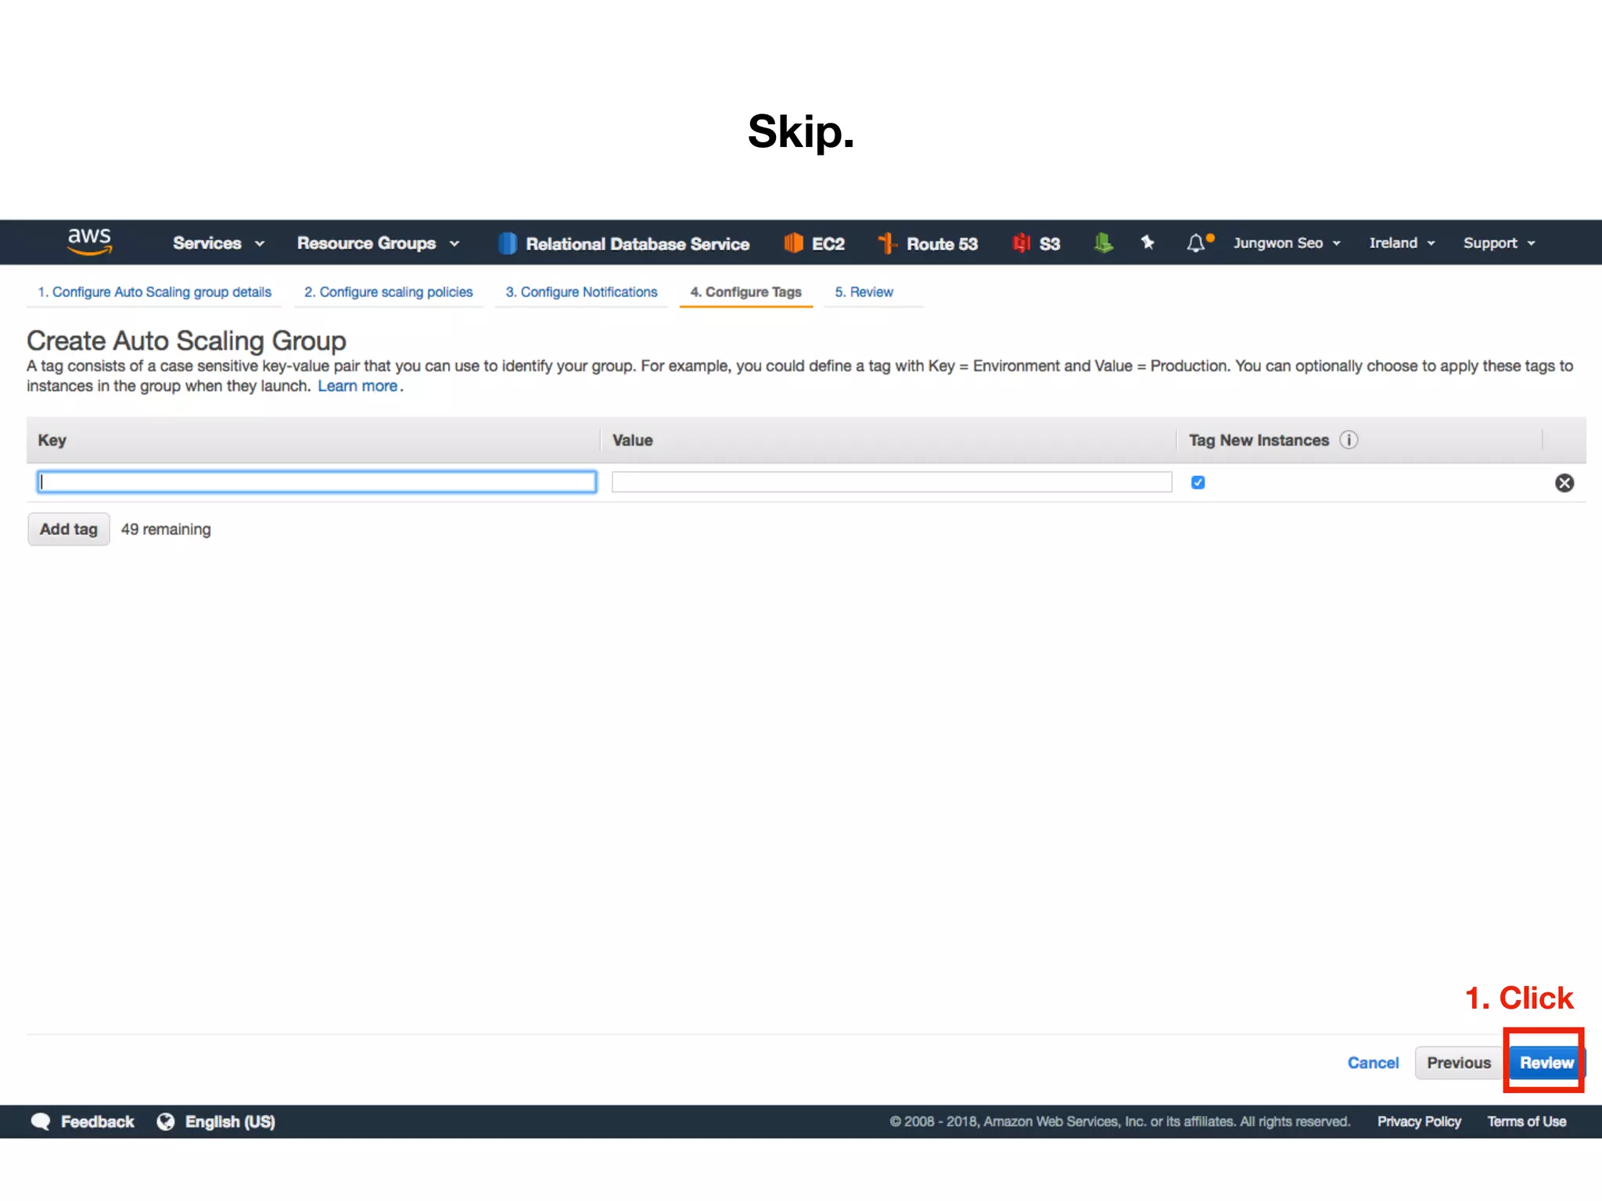Select step 4 Configure Tags tab
This screenshot has width=1602, height=1201.
[x=746, y=292]
